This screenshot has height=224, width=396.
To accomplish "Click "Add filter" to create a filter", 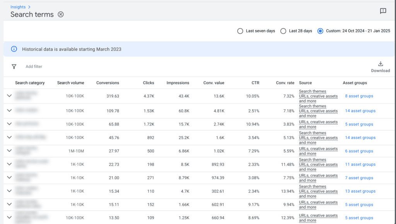I will pos(34,66).
